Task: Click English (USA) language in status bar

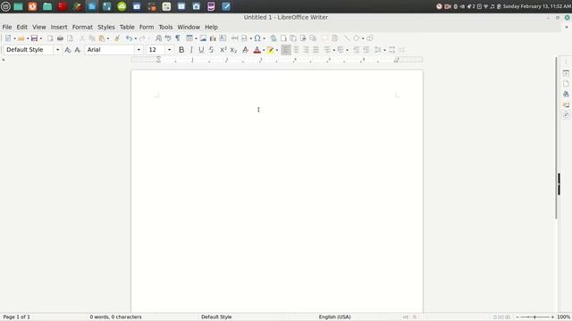Action: click(x=334, y=317)
